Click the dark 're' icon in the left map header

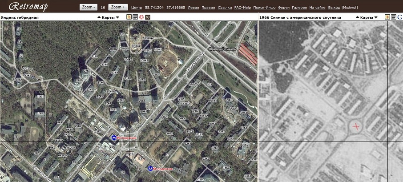[147, 17]
